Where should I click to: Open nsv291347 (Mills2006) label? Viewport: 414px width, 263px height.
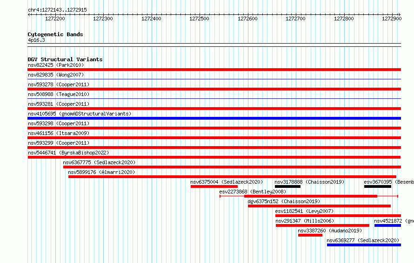click(x=305, y=221)
